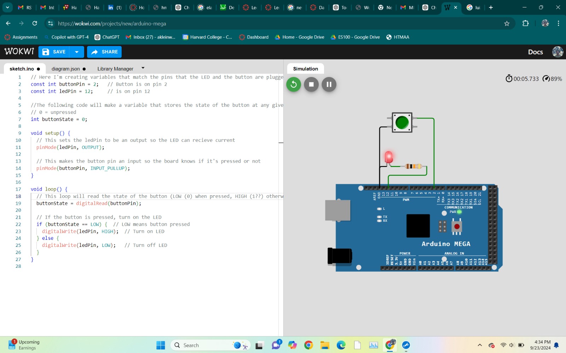
Task: Open the tab search dropdown in Chrome
Action: tap(7, 7)
